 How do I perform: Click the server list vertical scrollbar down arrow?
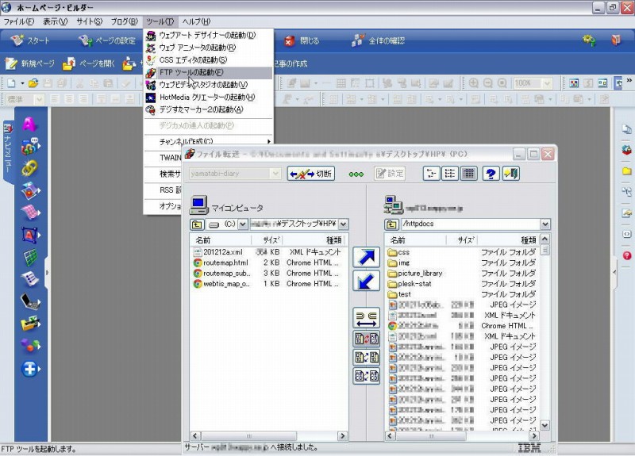(x=545, y=425)
